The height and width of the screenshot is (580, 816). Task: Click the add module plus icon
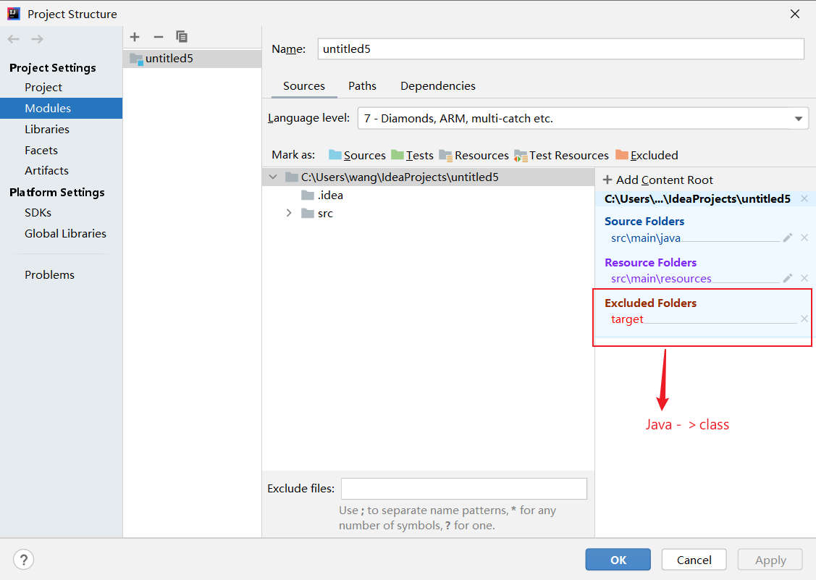[x=135, y=37]
